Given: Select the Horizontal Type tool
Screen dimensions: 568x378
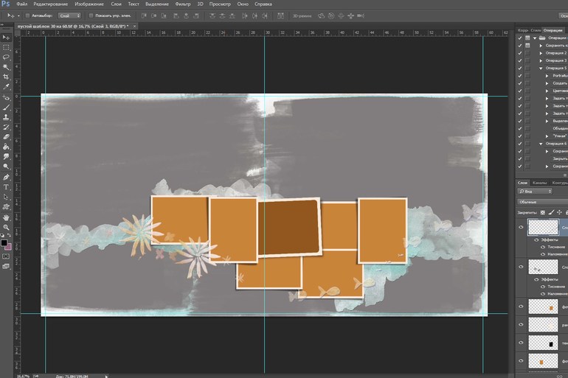Looking at the screenshot, I should coord(6,187).
